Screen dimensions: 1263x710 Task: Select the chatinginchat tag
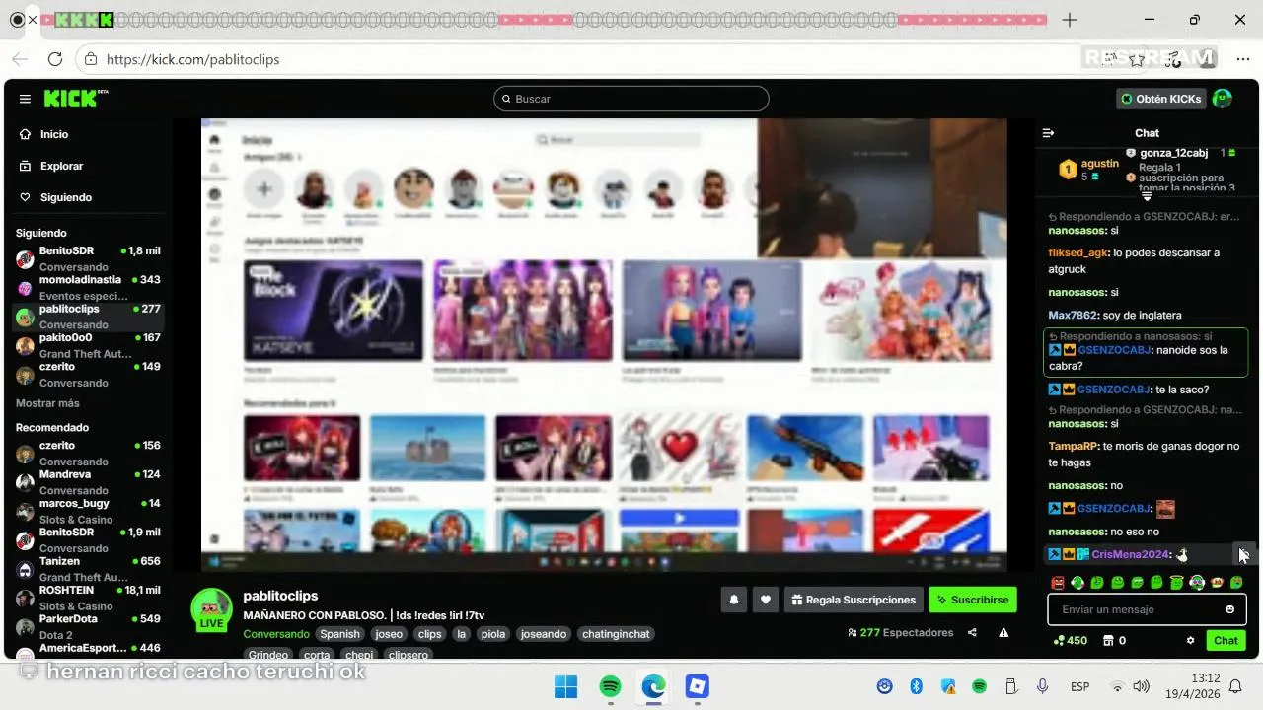point(616,634)
